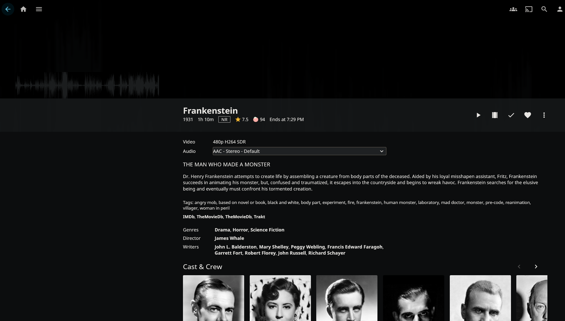Viewport: 565px width, 321px height.
Task: Show the next Cast & Crew members
Action: click(536, 267)
